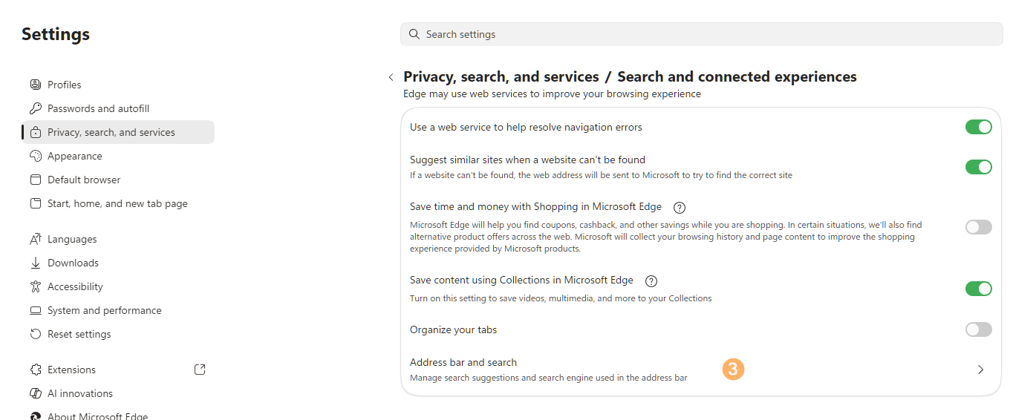1010x420 pixels.
Task: Click the Profiles icon in sidebar
Action: click(x=35, y=85)
